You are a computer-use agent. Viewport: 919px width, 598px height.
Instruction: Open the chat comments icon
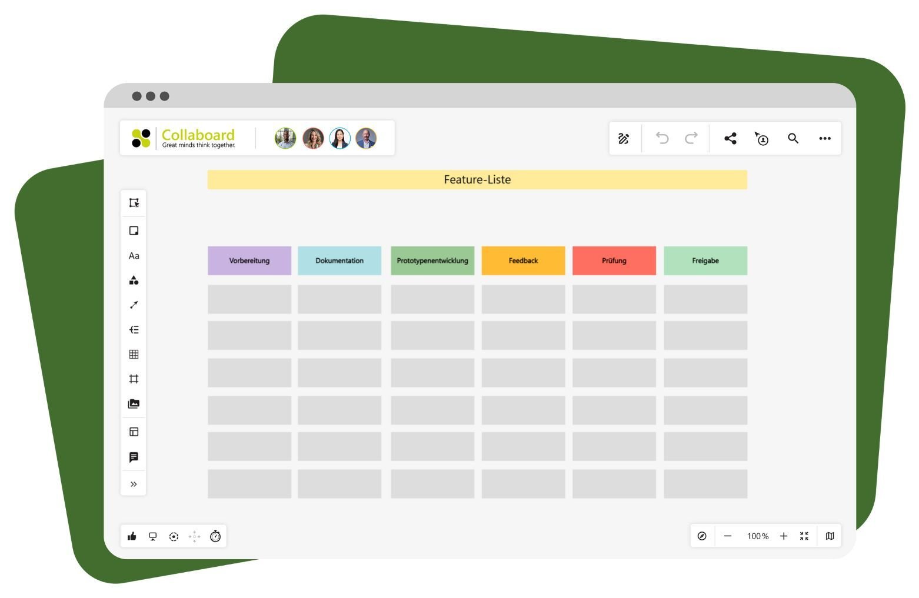coord(134,457)
